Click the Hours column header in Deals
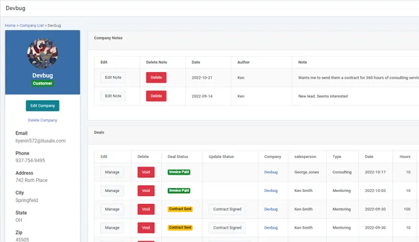419x242 pixels. tap(405, 157)
